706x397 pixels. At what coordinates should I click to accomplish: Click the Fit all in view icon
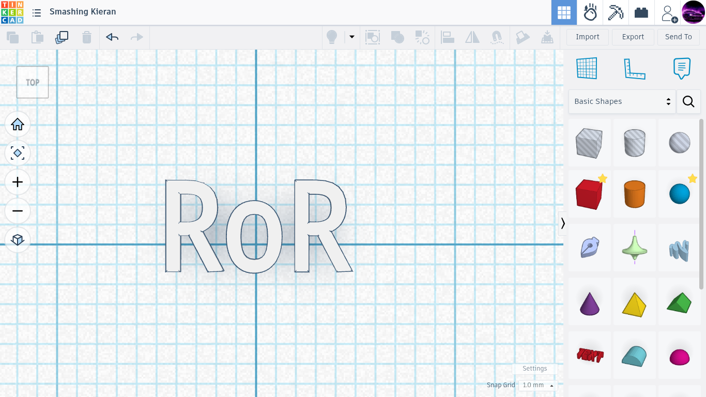point(18,153)
